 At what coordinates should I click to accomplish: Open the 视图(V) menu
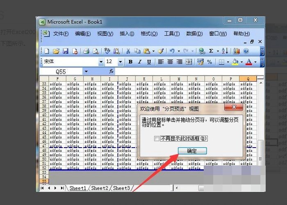pyautogui.click(x=105, y=34)
